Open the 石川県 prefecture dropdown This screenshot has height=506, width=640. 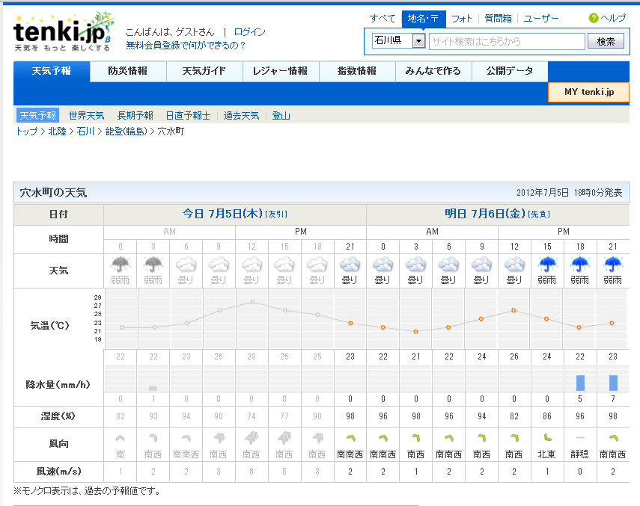pyautogui.click(x=418, y=41)
